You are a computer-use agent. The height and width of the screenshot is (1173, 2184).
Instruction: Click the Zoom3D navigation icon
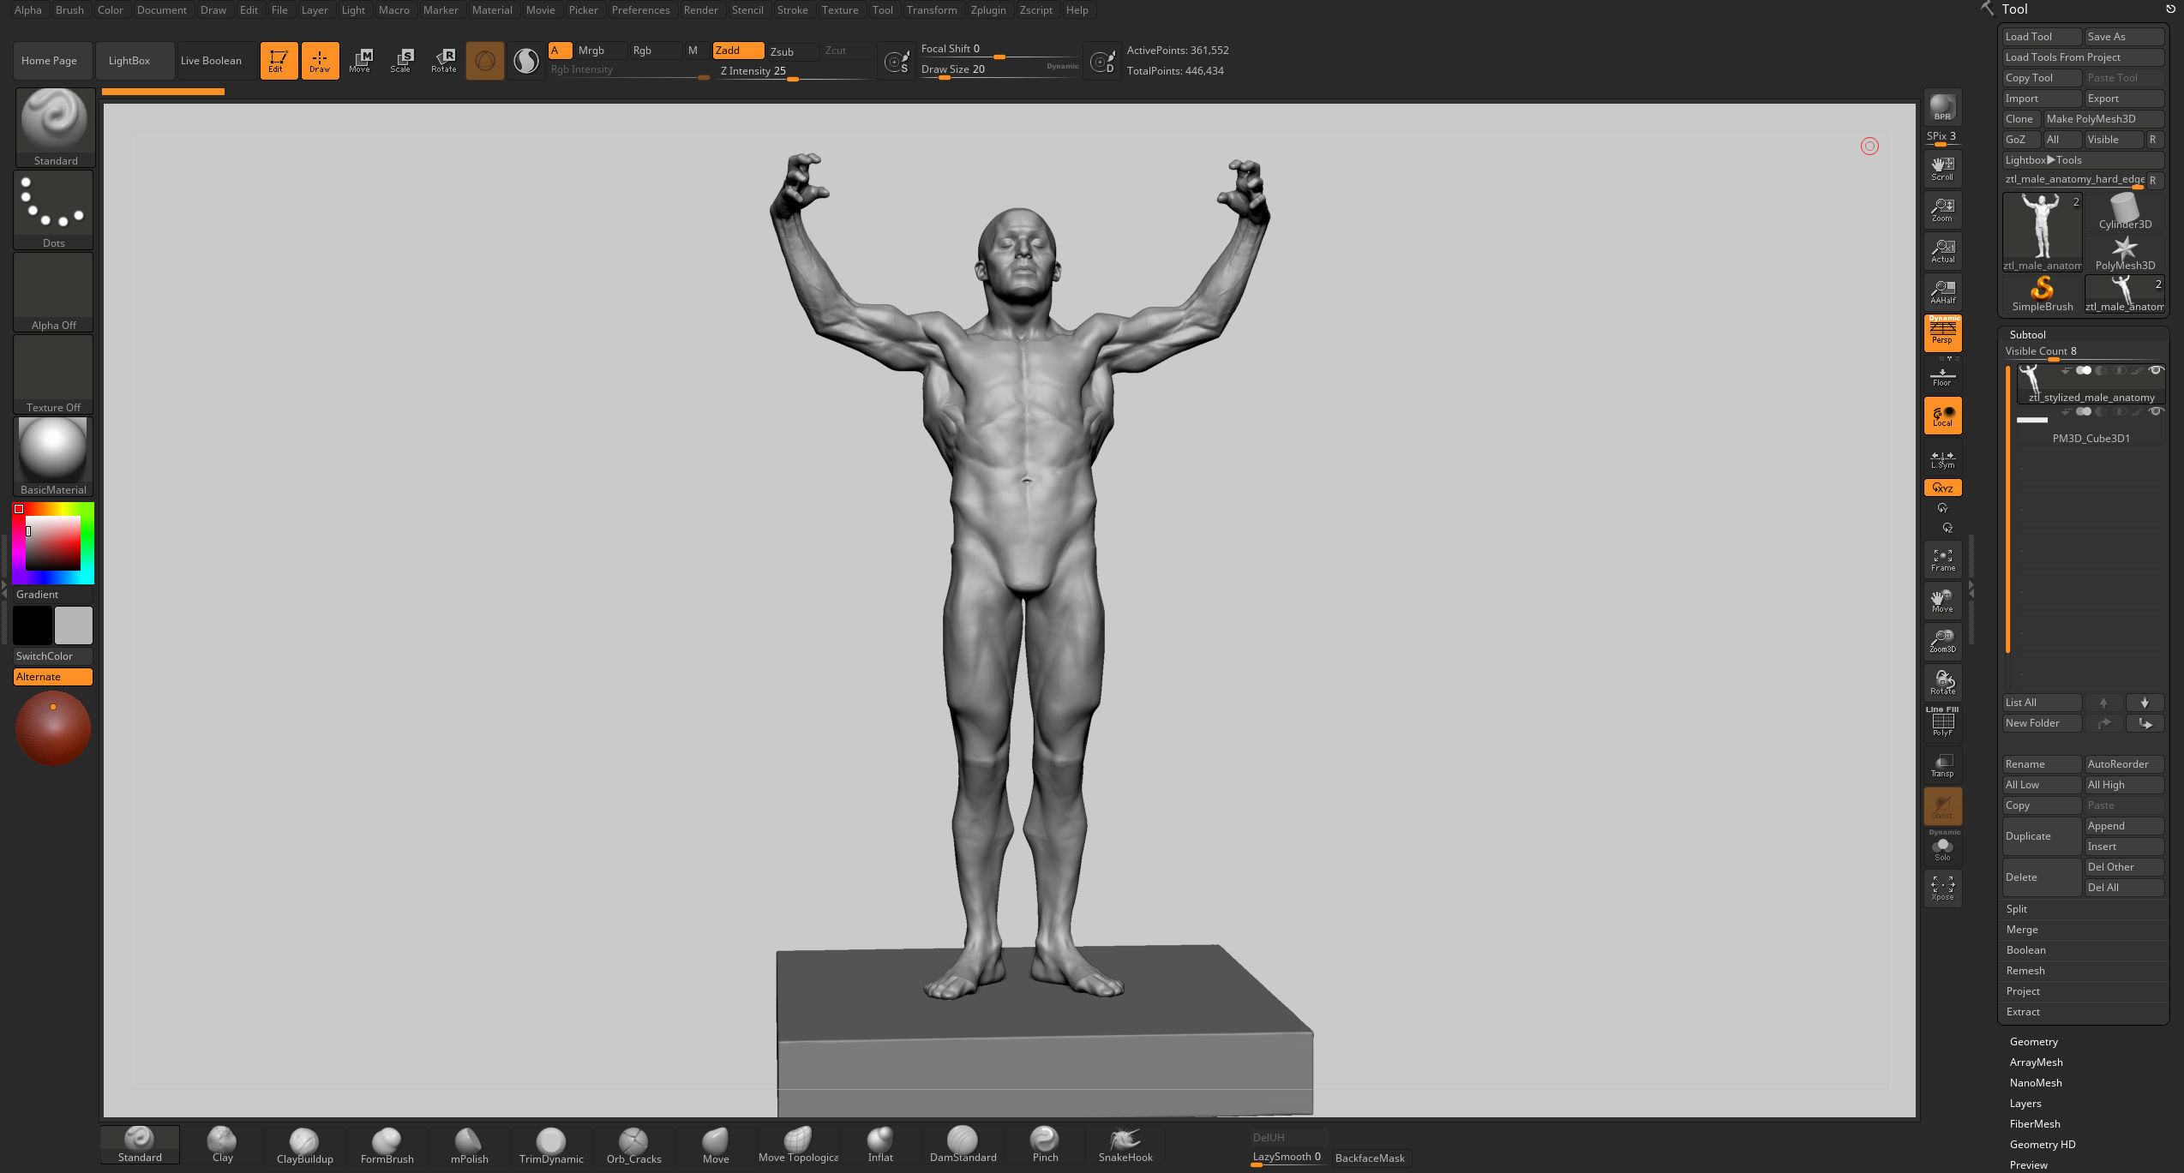1942,641
